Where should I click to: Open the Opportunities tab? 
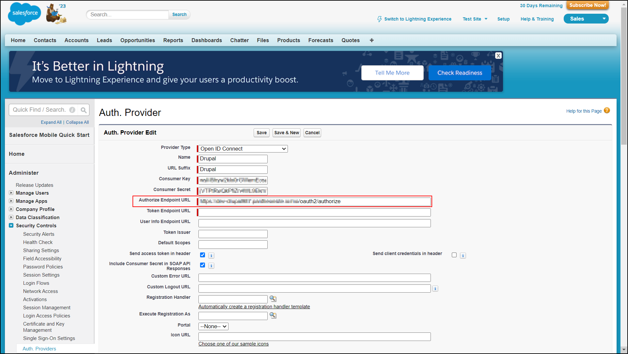[x=137, y=40]
